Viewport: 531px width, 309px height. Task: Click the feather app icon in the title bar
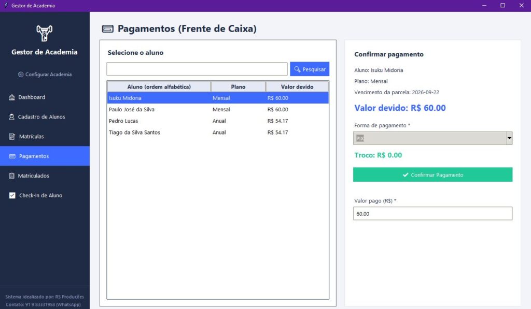(6, 5)
